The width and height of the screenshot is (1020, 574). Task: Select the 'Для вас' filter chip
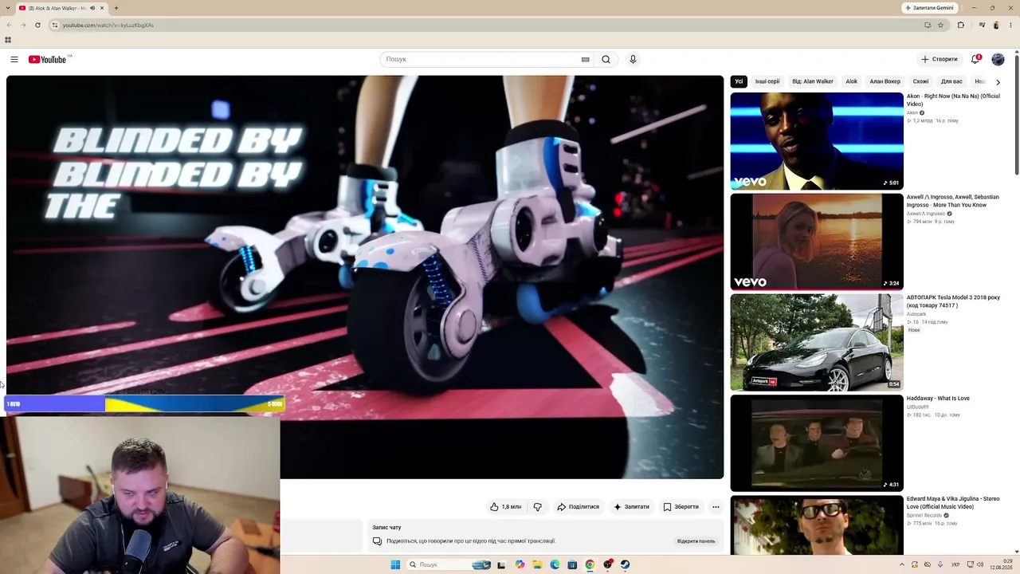(951, 81)
